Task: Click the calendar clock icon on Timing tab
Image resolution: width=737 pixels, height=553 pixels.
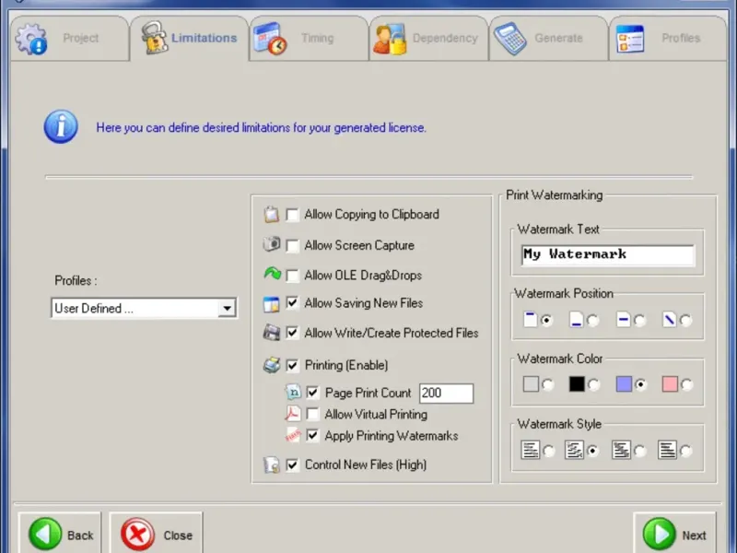Action: point(270,39)
